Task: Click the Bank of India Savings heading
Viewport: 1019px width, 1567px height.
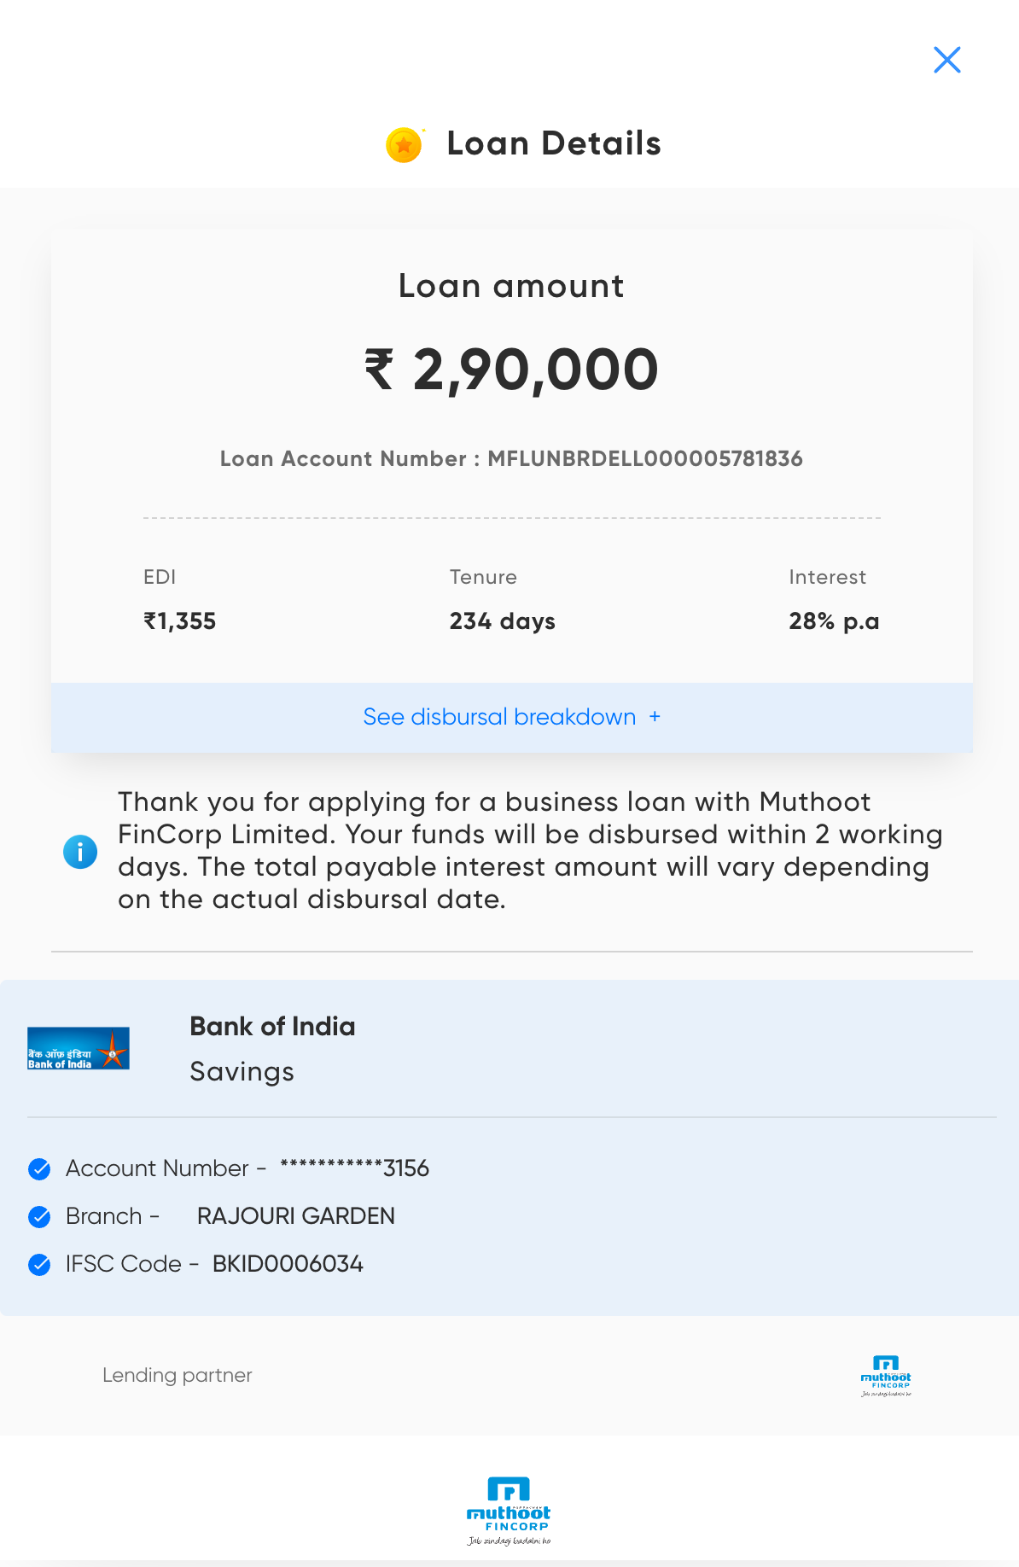Action: tap(272, 1027)
